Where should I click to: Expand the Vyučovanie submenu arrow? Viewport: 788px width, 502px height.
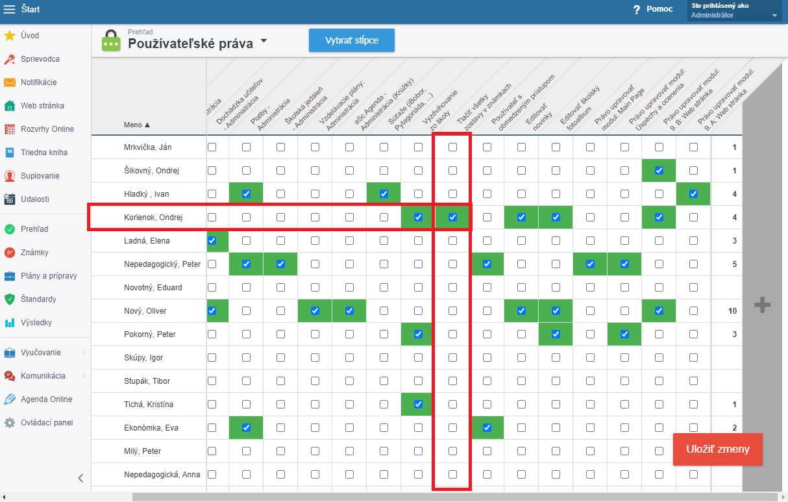click(84, 353)
